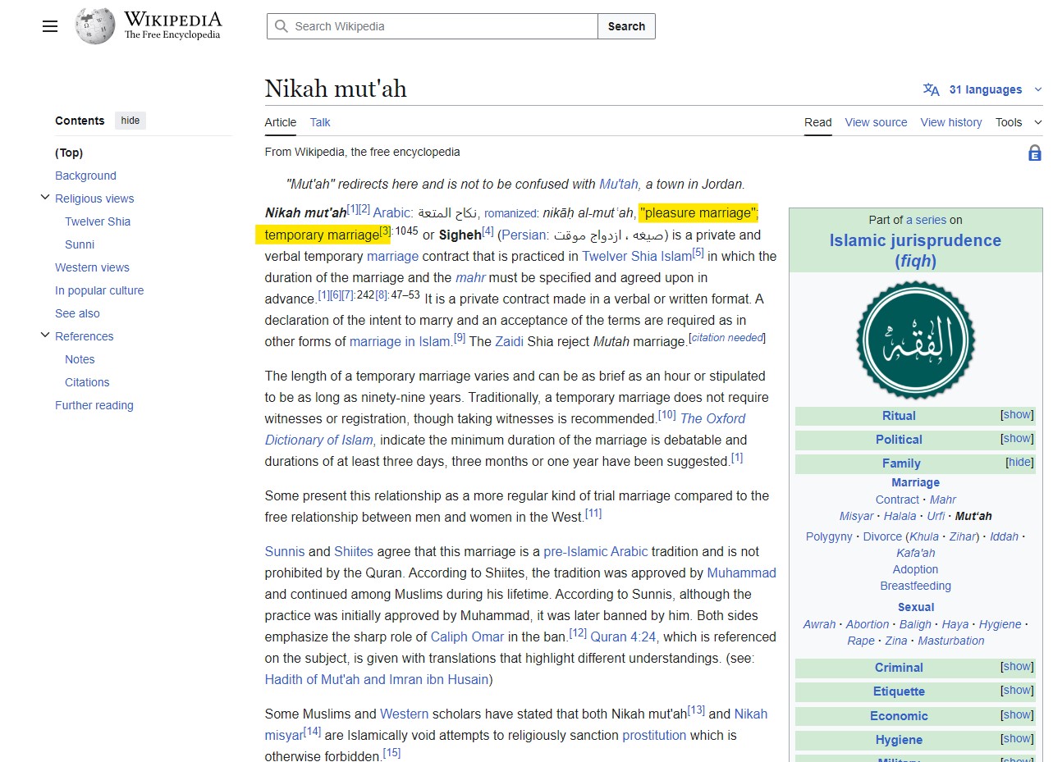Click the highlighted "pleasure marriage" text

[x=698, y=213]
